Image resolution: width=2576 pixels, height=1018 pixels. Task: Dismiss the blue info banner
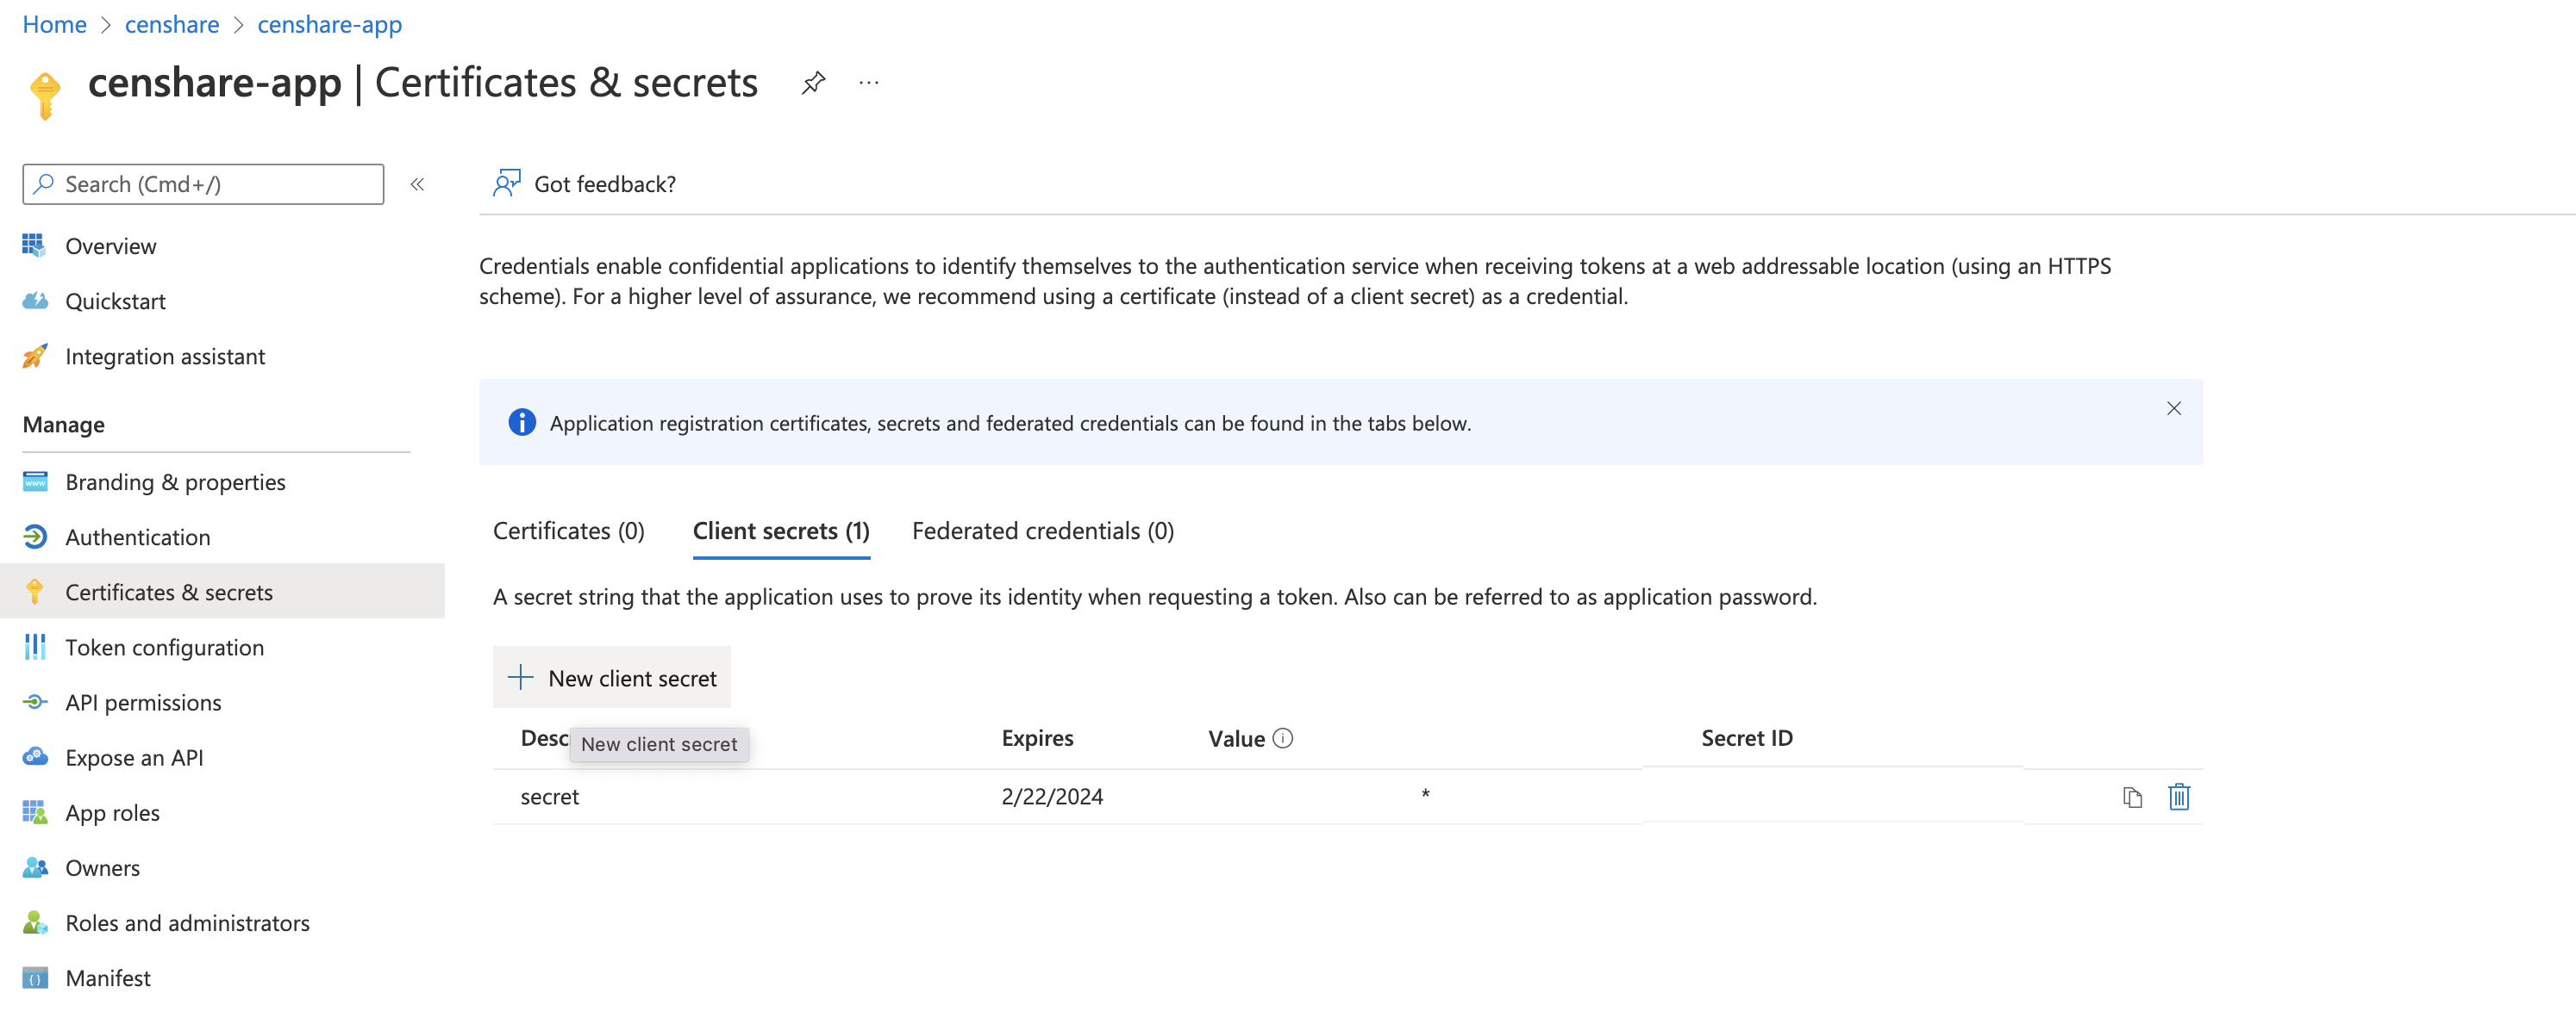click(2173, 407)
